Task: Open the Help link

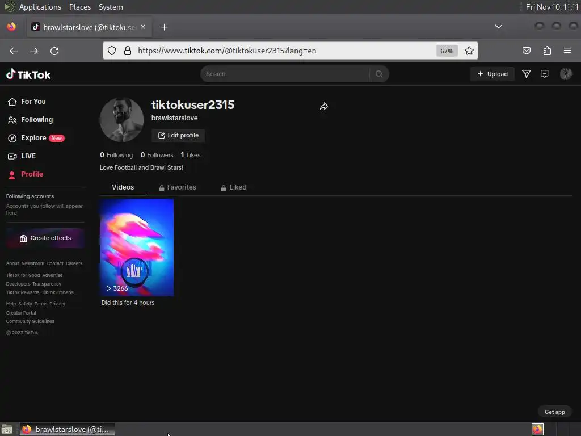Action: (x=11, y=304)
